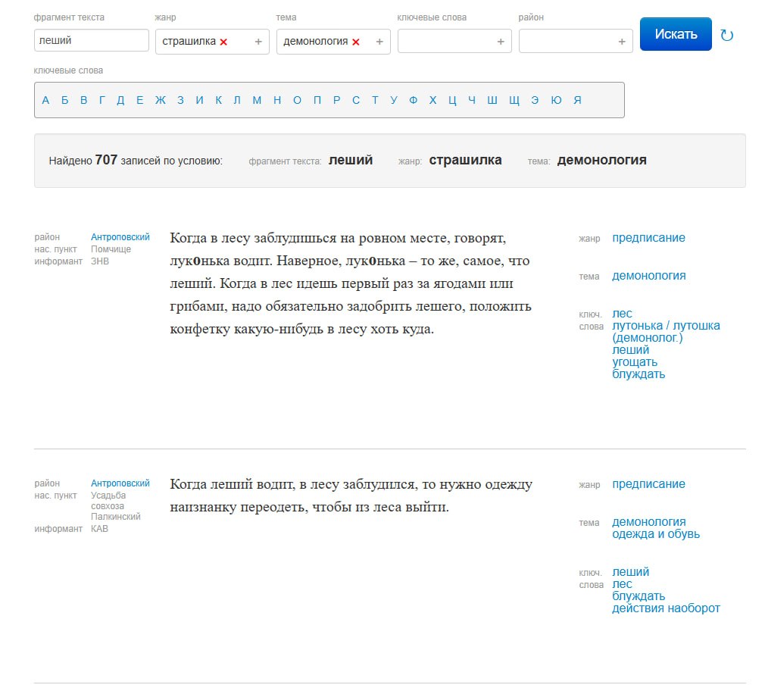Select letter Б in keyword alphabet
This screenshot has width=765, height=688.
click(x=65, y=101)
